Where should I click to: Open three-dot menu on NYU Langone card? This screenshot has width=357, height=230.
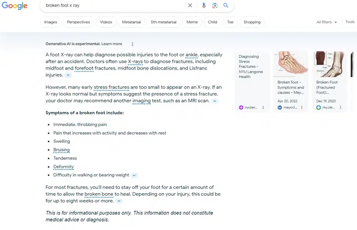pyautogui.click(x=263, y=107)
